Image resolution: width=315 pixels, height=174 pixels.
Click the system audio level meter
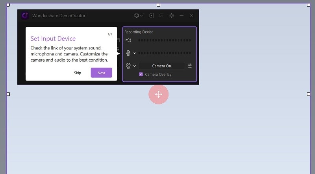coord(164,40)
